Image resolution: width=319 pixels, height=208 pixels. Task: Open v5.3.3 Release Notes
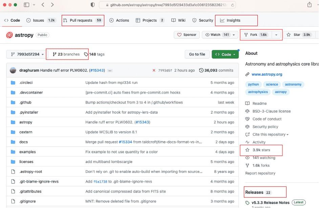[x=270, y=203]
